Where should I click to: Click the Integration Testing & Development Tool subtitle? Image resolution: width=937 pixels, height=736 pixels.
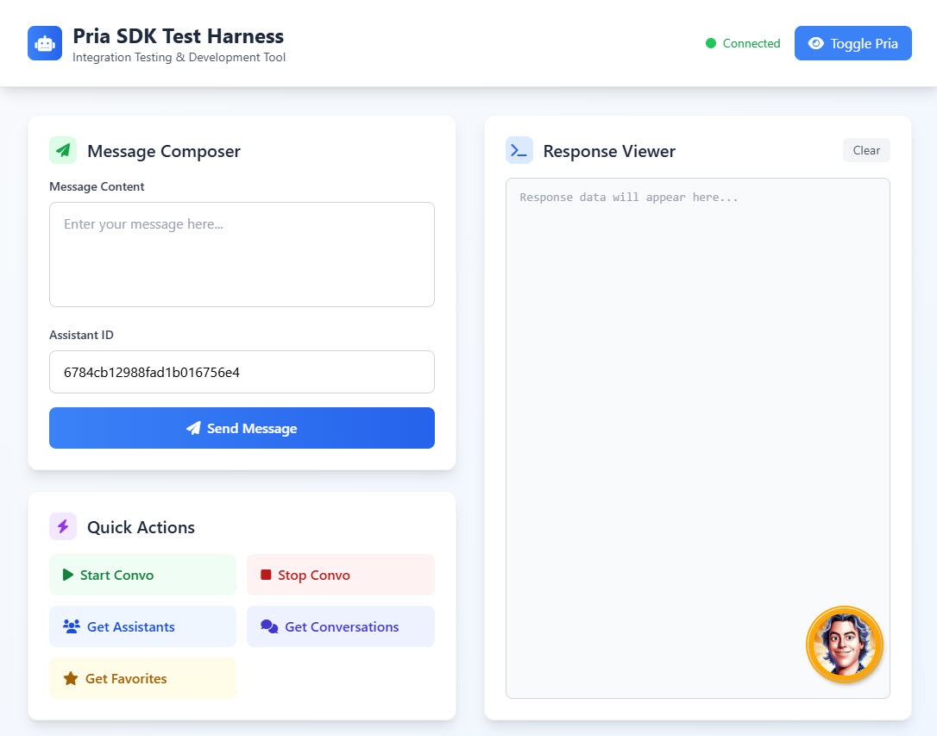point(179,57)
